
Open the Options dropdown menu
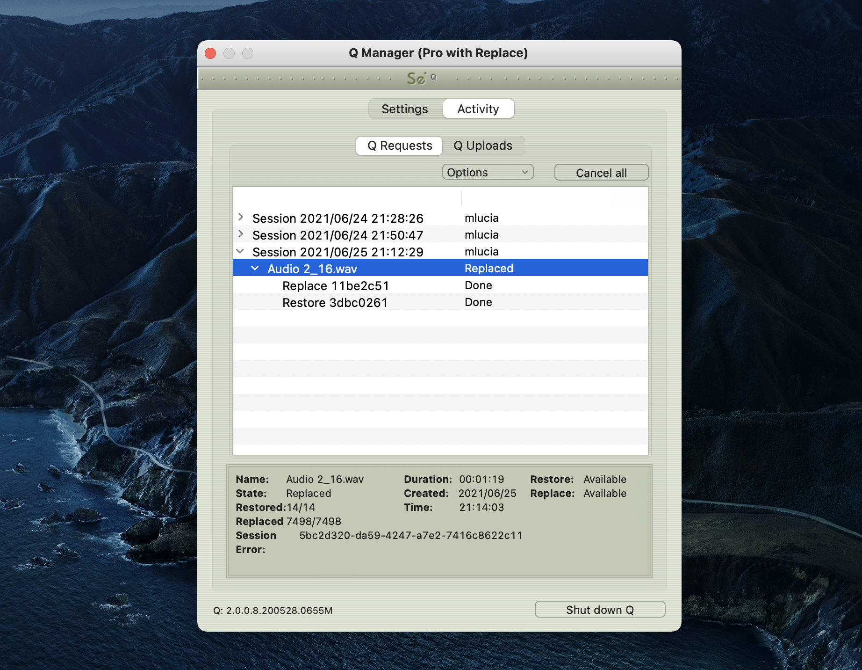coord(487,172)
